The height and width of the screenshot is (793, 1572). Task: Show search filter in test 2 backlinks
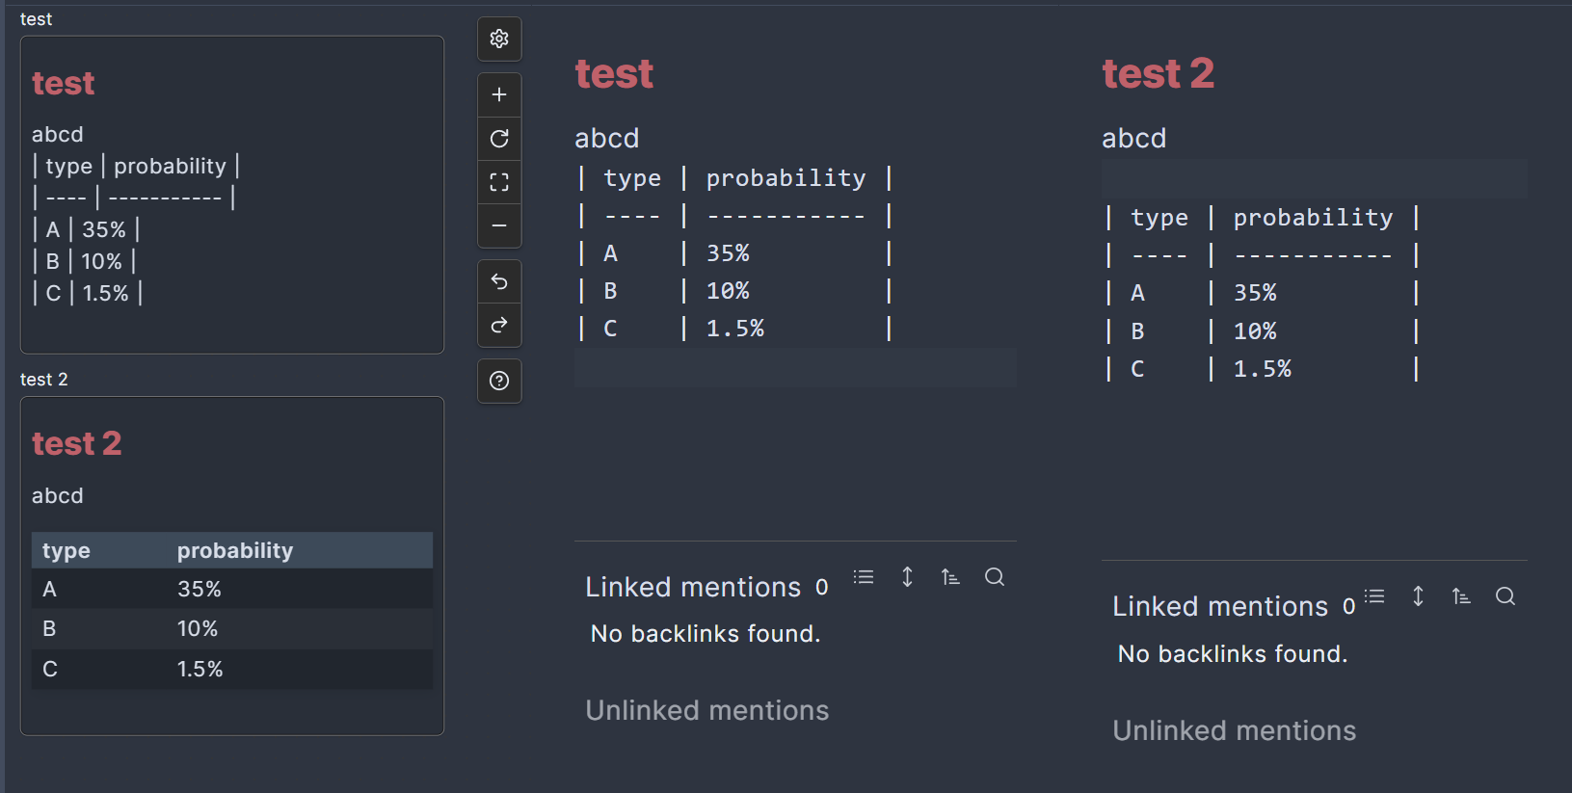(x=1505, y=596)
